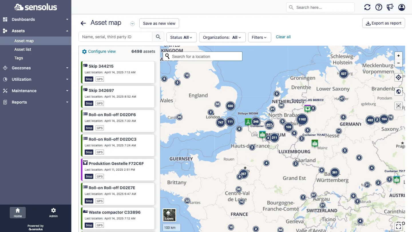Zoom out on the map
Image resolution: width=412 pixels, height=232 pixels.
click(x=399, y=63)
